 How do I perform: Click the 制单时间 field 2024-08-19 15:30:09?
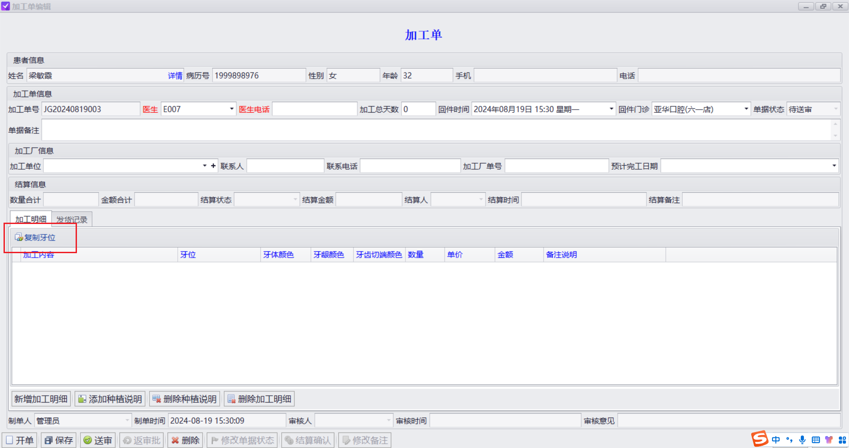point(227,421)
